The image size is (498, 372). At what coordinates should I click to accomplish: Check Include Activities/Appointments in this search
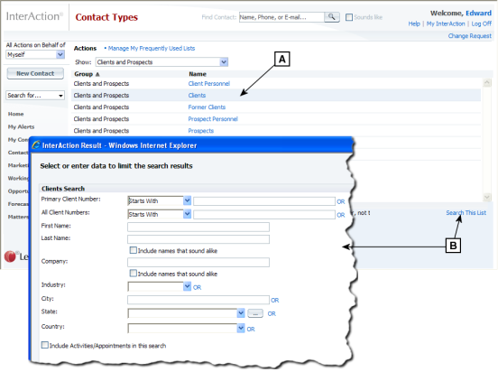point(45,345)
